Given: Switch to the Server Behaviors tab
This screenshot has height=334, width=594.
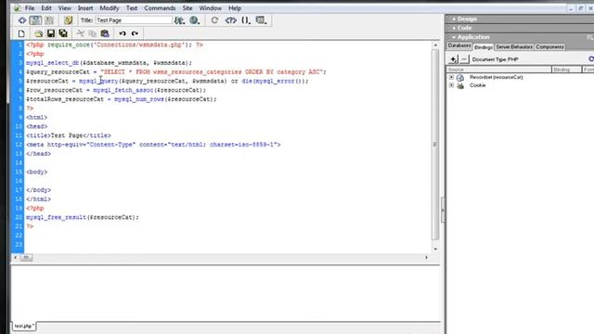Looking at the screenshot, I should click(x=514, y=47).
